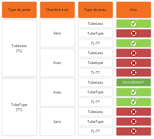Select the TubeType (TT) rim cell
Viewport: 154px width, 139px height.
[x=19, y=107]
